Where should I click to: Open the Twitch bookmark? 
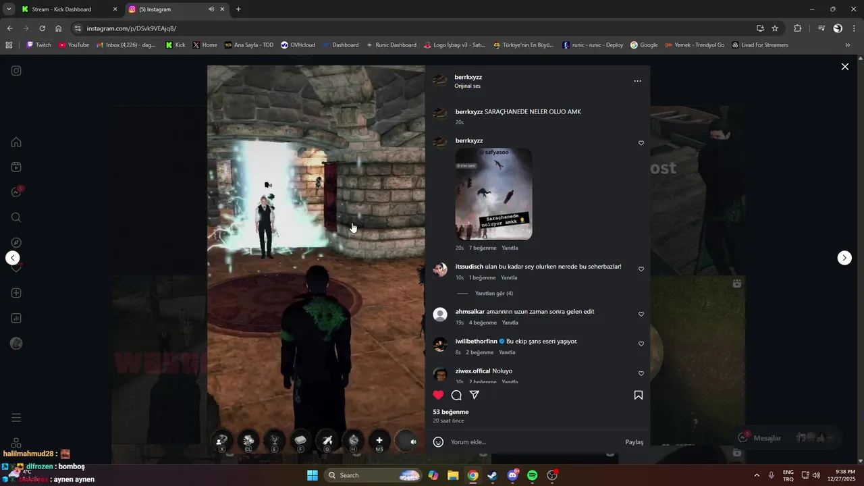click(38, 45)
